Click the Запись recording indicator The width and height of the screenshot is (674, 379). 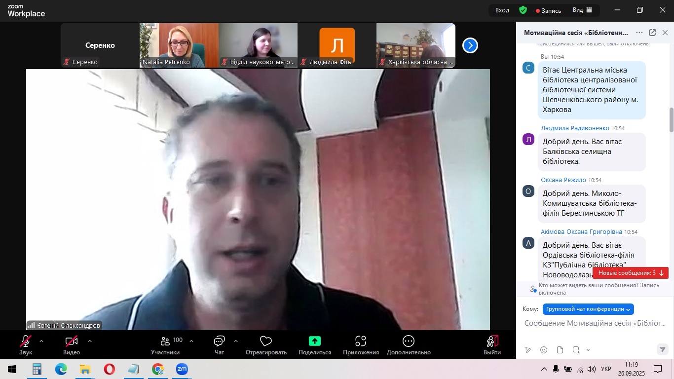[549, 10]
